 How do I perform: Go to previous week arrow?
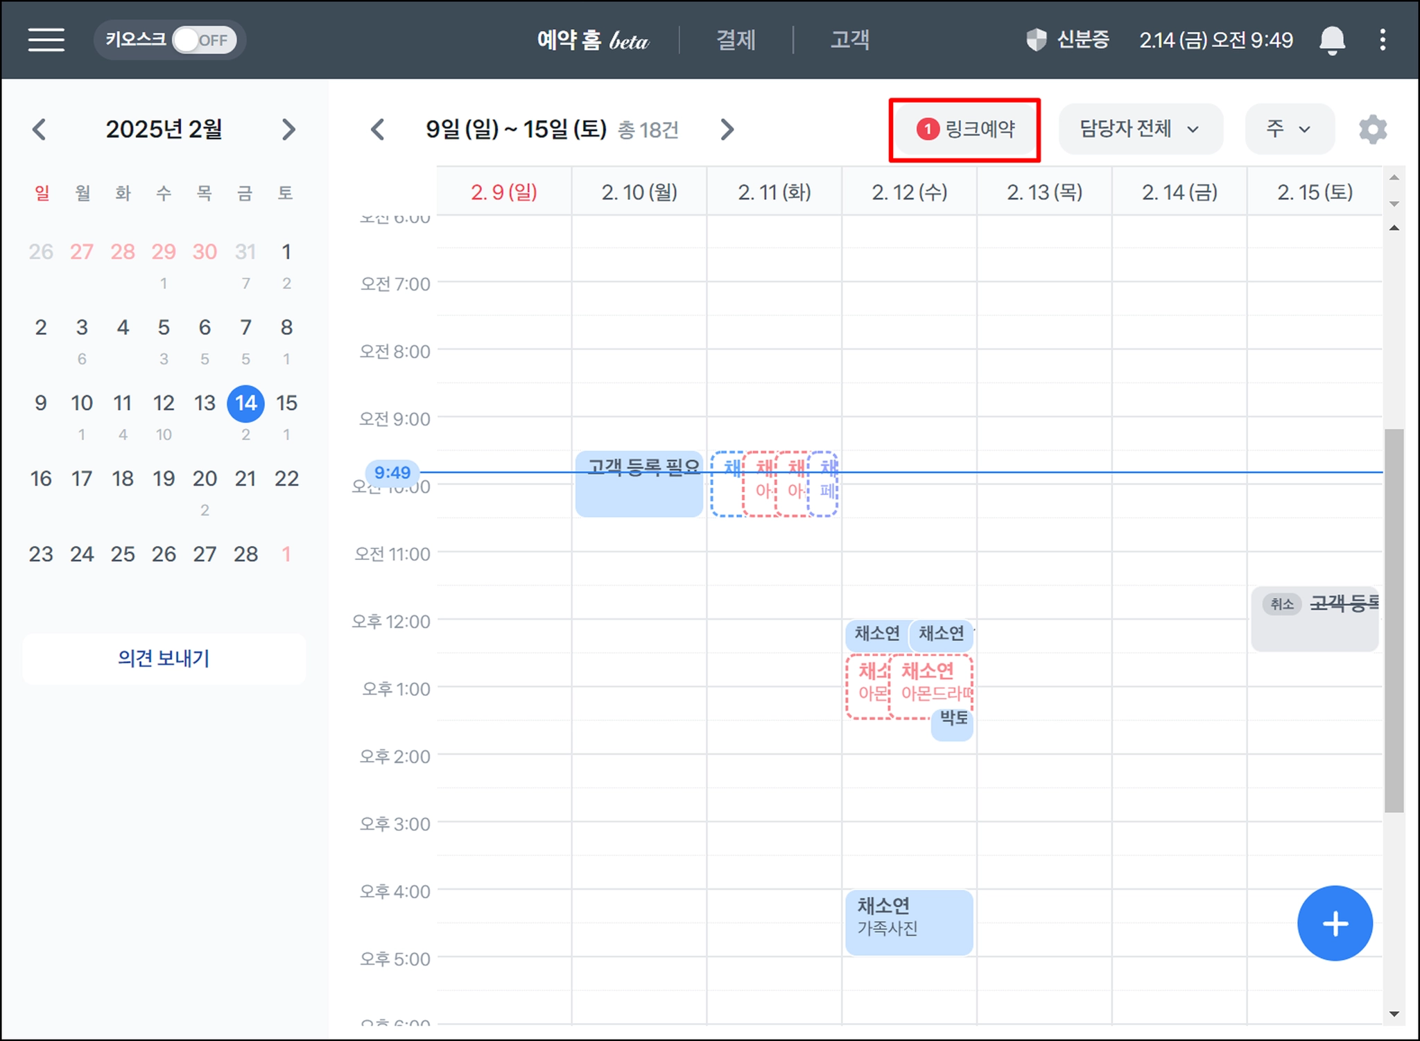378,130
